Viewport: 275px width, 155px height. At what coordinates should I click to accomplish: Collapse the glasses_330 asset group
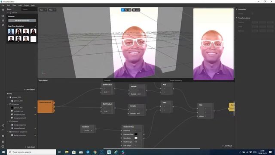coord(8,97)
